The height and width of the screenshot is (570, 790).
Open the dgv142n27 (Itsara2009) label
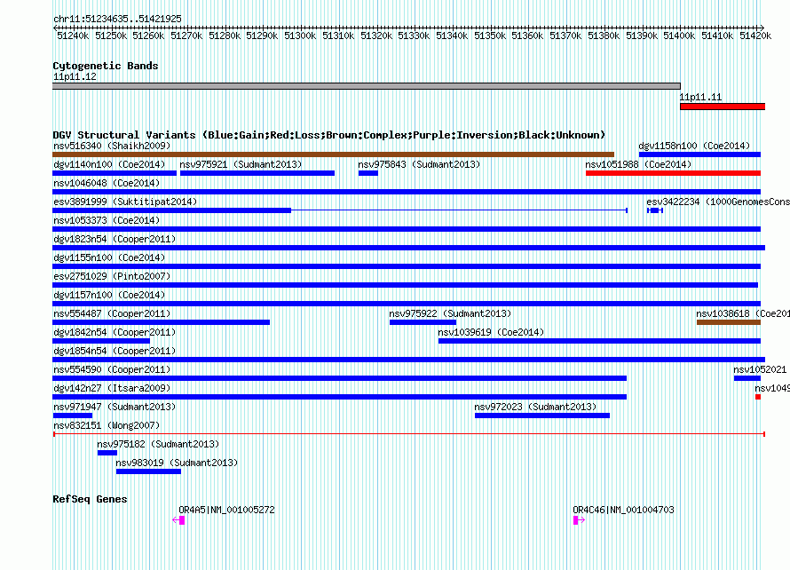[x=112, y=389]
